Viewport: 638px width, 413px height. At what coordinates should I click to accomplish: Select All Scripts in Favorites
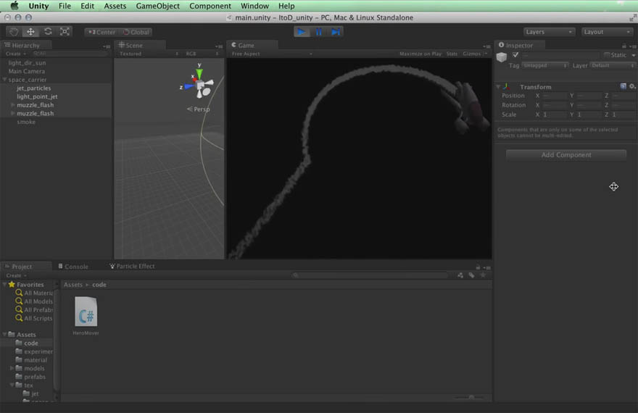34,318
